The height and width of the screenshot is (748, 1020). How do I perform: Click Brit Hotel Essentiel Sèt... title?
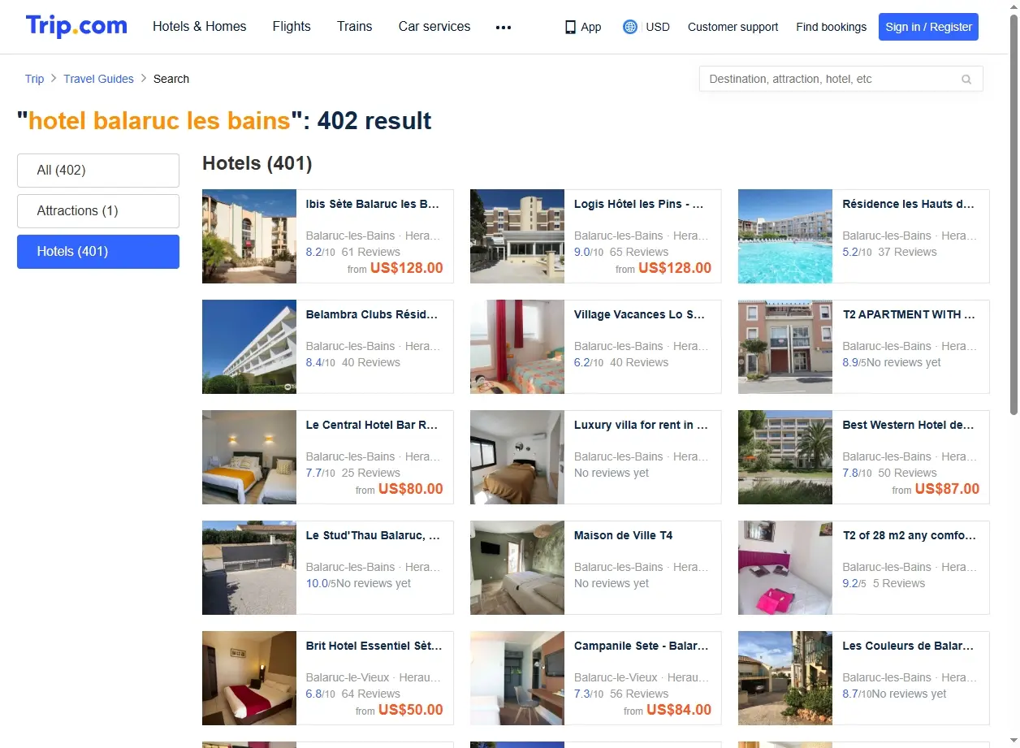point(374,646)
